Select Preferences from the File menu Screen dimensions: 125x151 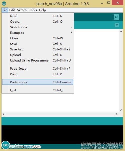click(x=38, y=82)
